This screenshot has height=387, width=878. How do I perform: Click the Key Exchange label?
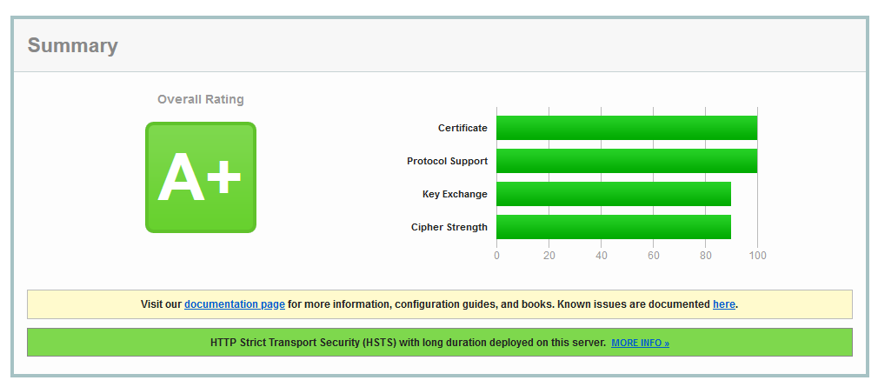tap(455, 194)
